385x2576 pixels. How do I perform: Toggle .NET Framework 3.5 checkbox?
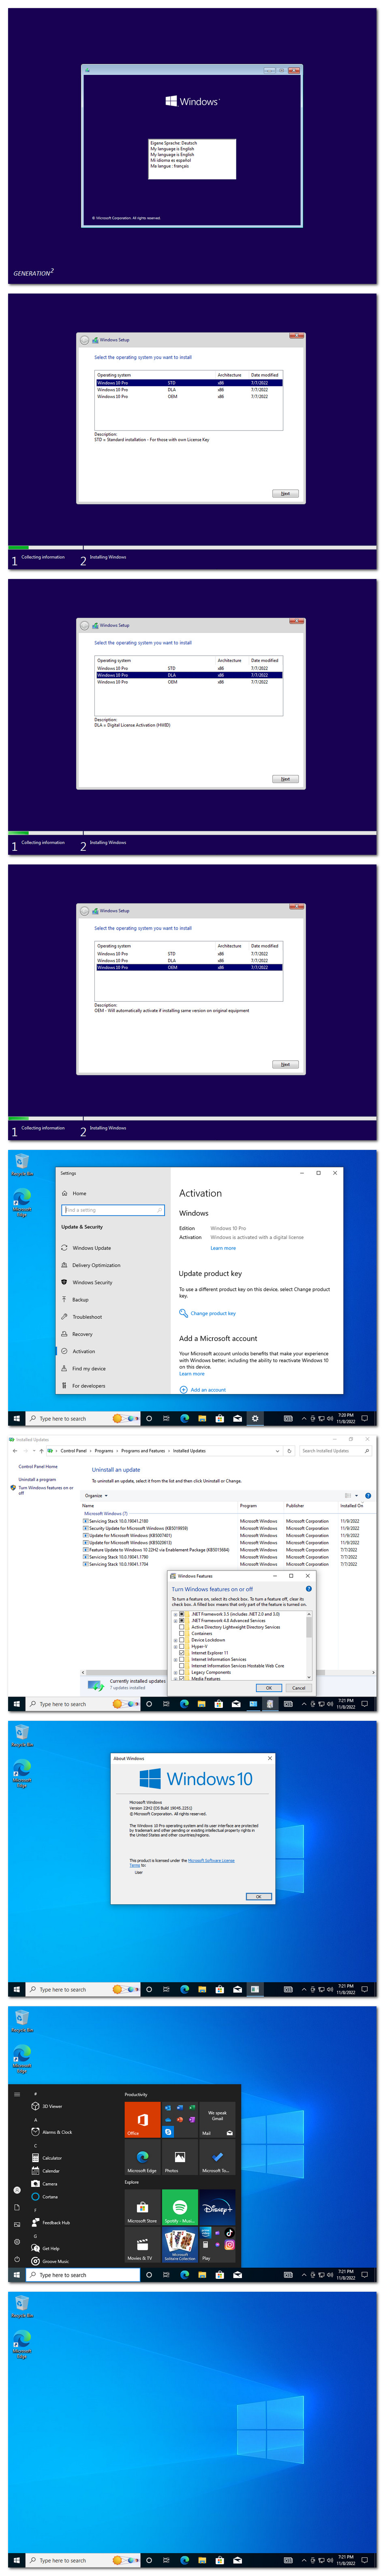tap(182, 1614)
